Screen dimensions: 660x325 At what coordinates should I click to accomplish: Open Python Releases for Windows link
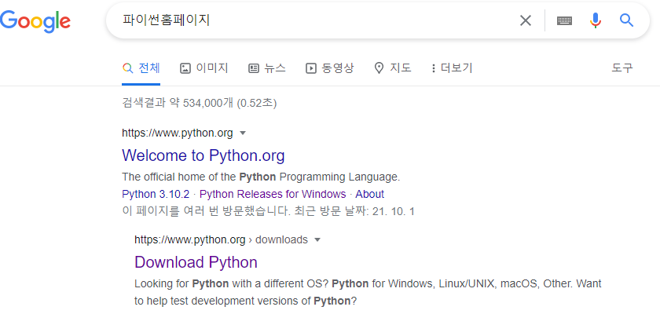(x=273, y=194)
